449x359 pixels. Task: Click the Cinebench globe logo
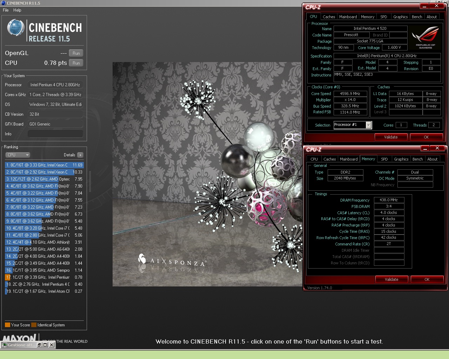(x=15, y=28)
